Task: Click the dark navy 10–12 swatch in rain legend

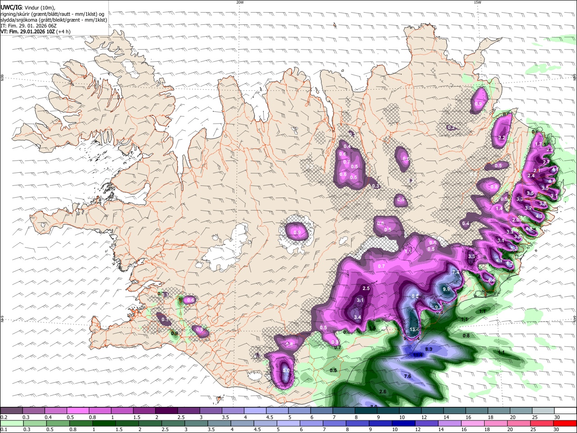Action: tap(403, 423)
